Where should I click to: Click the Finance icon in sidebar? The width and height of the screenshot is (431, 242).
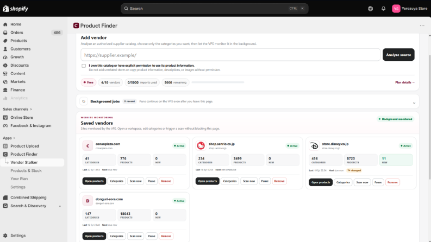[5, 90]
